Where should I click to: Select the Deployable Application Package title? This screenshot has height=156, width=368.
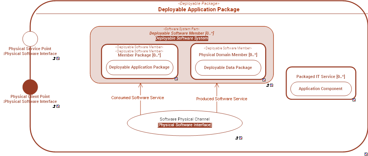pos(199,9)
